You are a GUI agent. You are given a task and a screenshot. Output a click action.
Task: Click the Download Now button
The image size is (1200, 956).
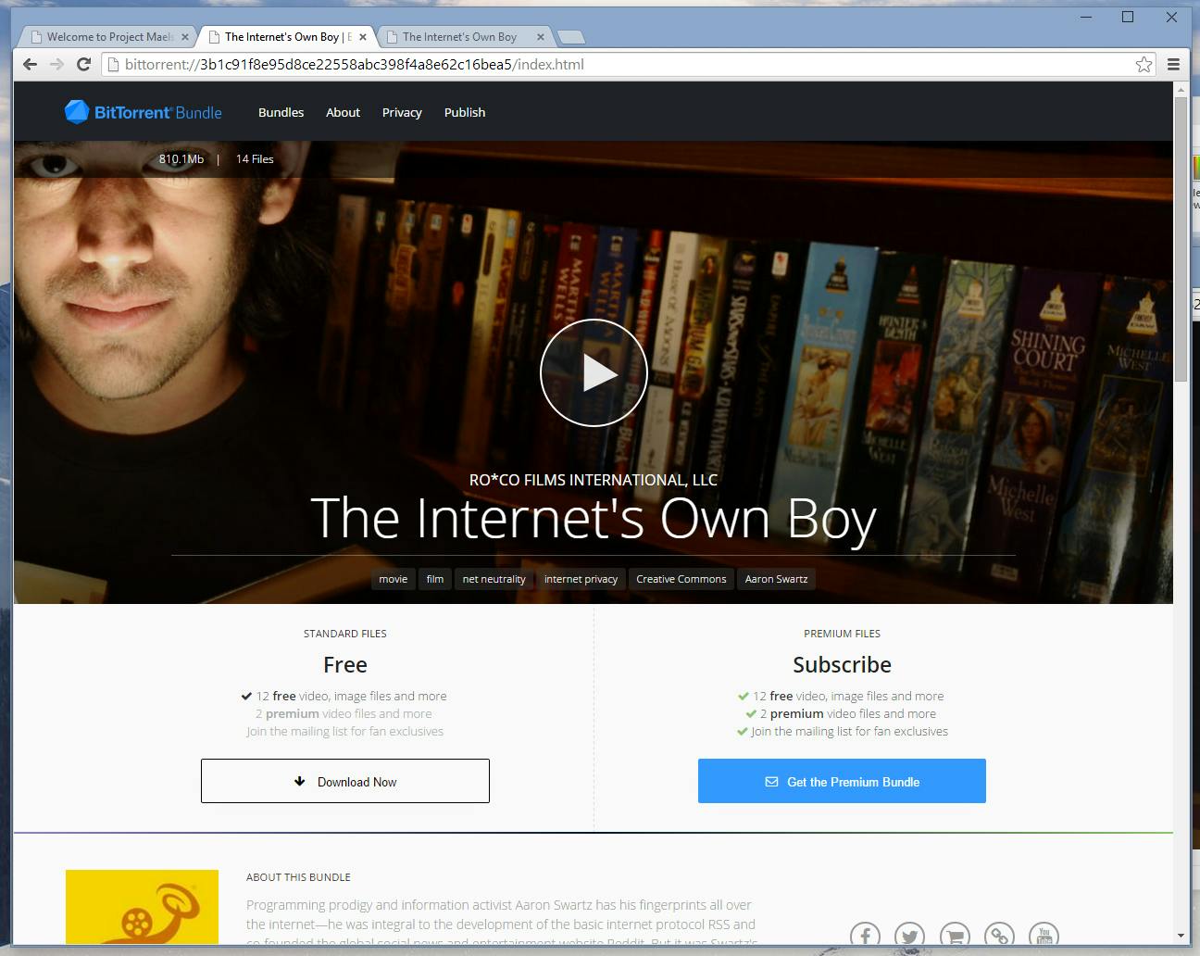[345, 781]
